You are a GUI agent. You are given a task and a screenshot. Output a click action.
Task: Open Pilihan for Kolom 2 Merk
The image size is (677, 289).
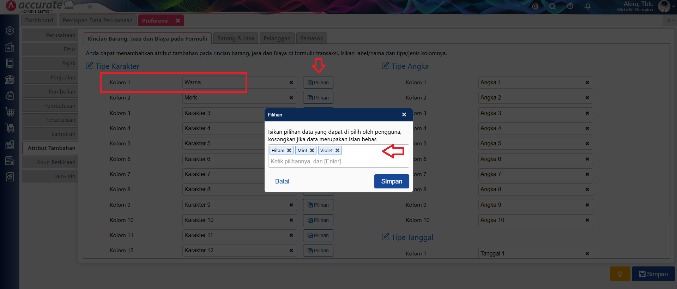[x=318, y=98]
